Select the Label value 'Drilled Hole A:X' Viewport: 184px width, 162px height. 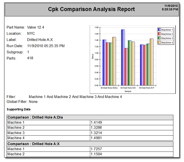pos(40,40)
